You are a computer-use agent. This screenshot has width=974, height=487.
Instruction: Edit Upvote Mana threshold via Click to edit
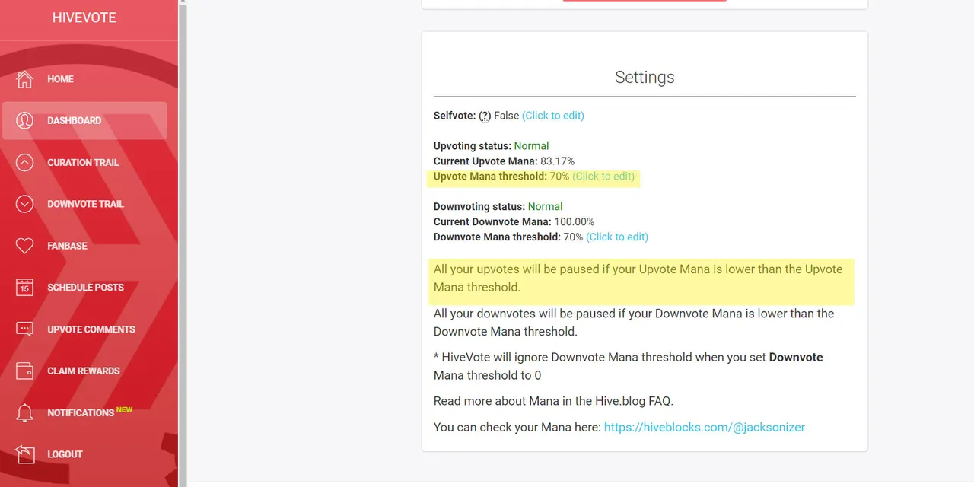[603, 176]
